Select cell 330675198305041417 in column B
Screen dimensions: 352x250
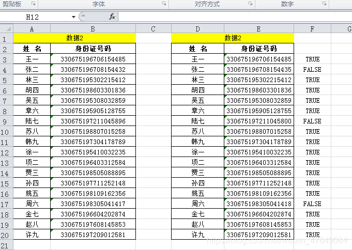pyautogui.click(x=93, y=204)
